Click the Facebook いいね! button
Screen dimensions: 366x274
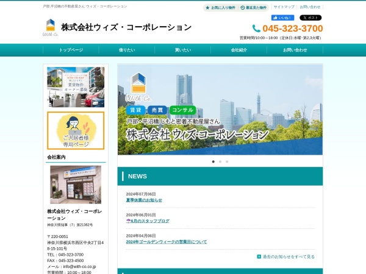[282, 18]
